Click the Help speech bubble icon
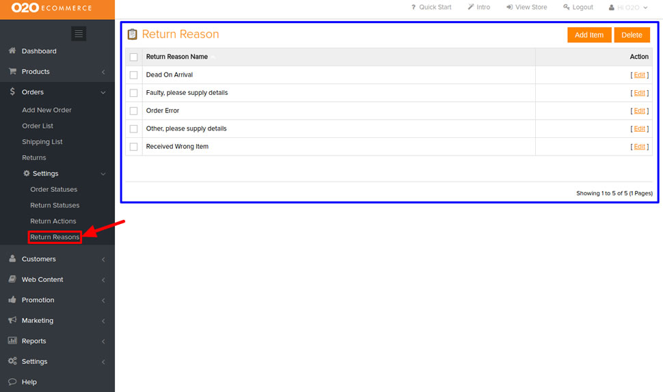The width and height of the screenshot is (663, 392). coord(12,382)
